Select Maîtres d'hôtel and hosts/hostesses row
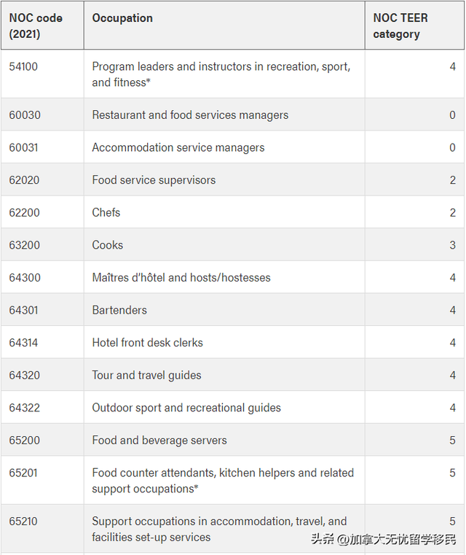466x555 pixels. click(232, 277)
